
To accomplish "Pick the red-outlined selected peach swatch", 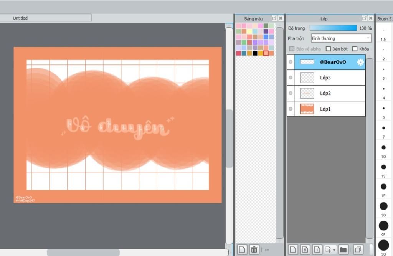I will coord(266,53).
